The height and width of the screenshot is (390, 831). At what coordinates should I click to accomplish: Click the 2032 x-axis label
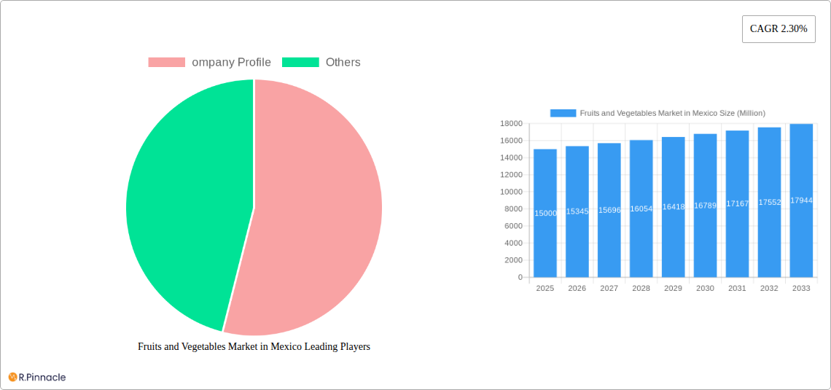pos(770,288)
